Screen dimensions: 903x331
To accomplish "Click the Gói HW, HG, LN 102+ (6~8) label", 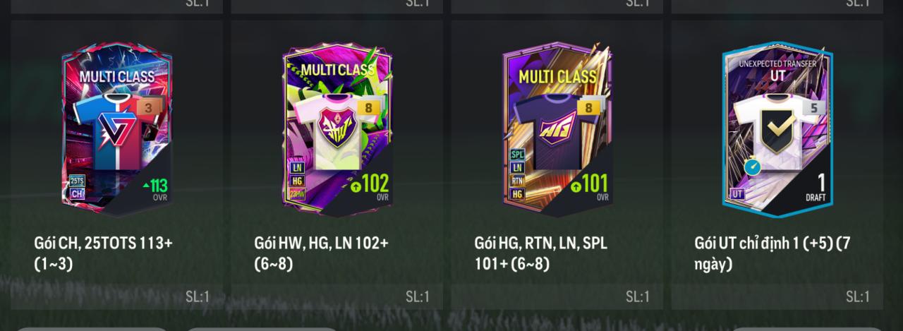I will tap(321, 253).
